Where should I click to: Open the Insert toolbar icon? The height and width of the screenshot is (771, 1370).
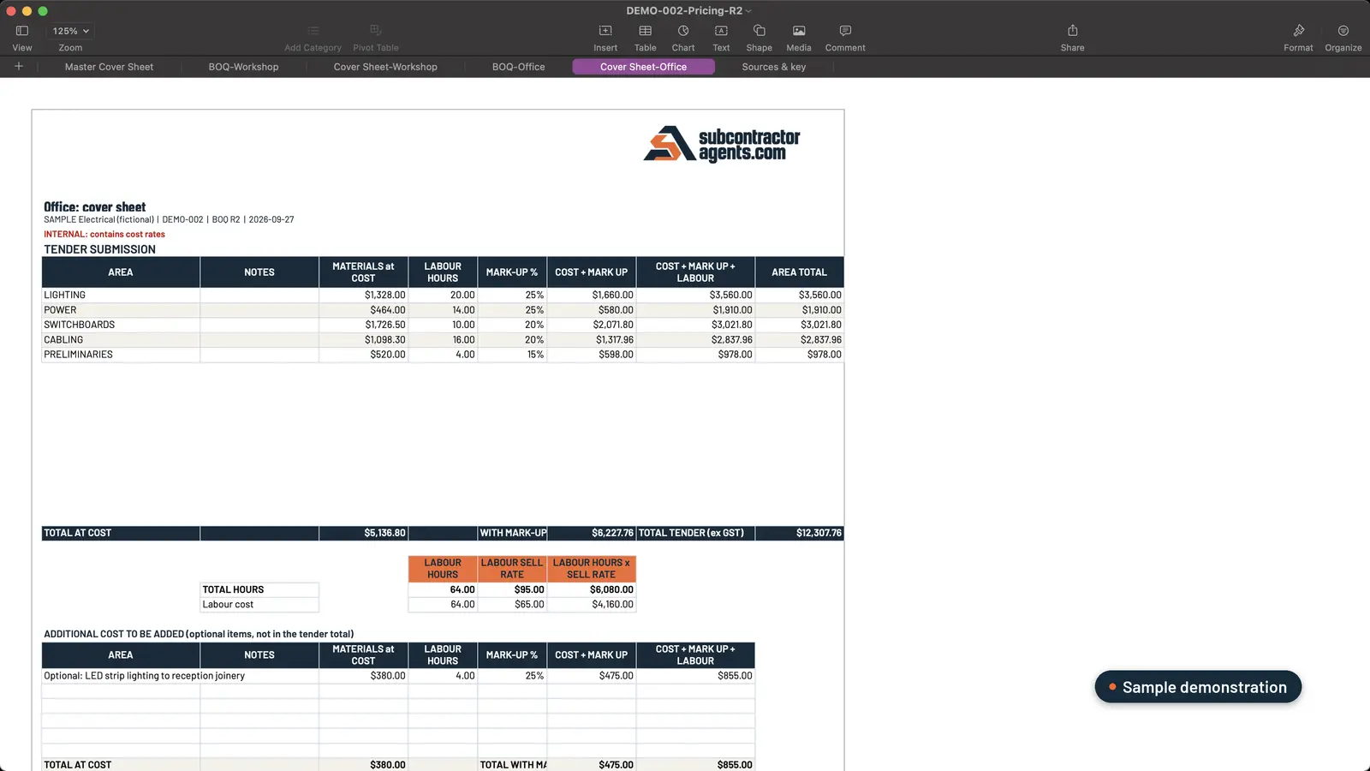coord(605,31)
